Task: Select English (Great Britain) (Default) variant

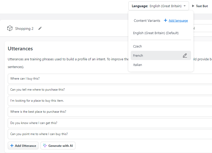Action: [156, 33]
